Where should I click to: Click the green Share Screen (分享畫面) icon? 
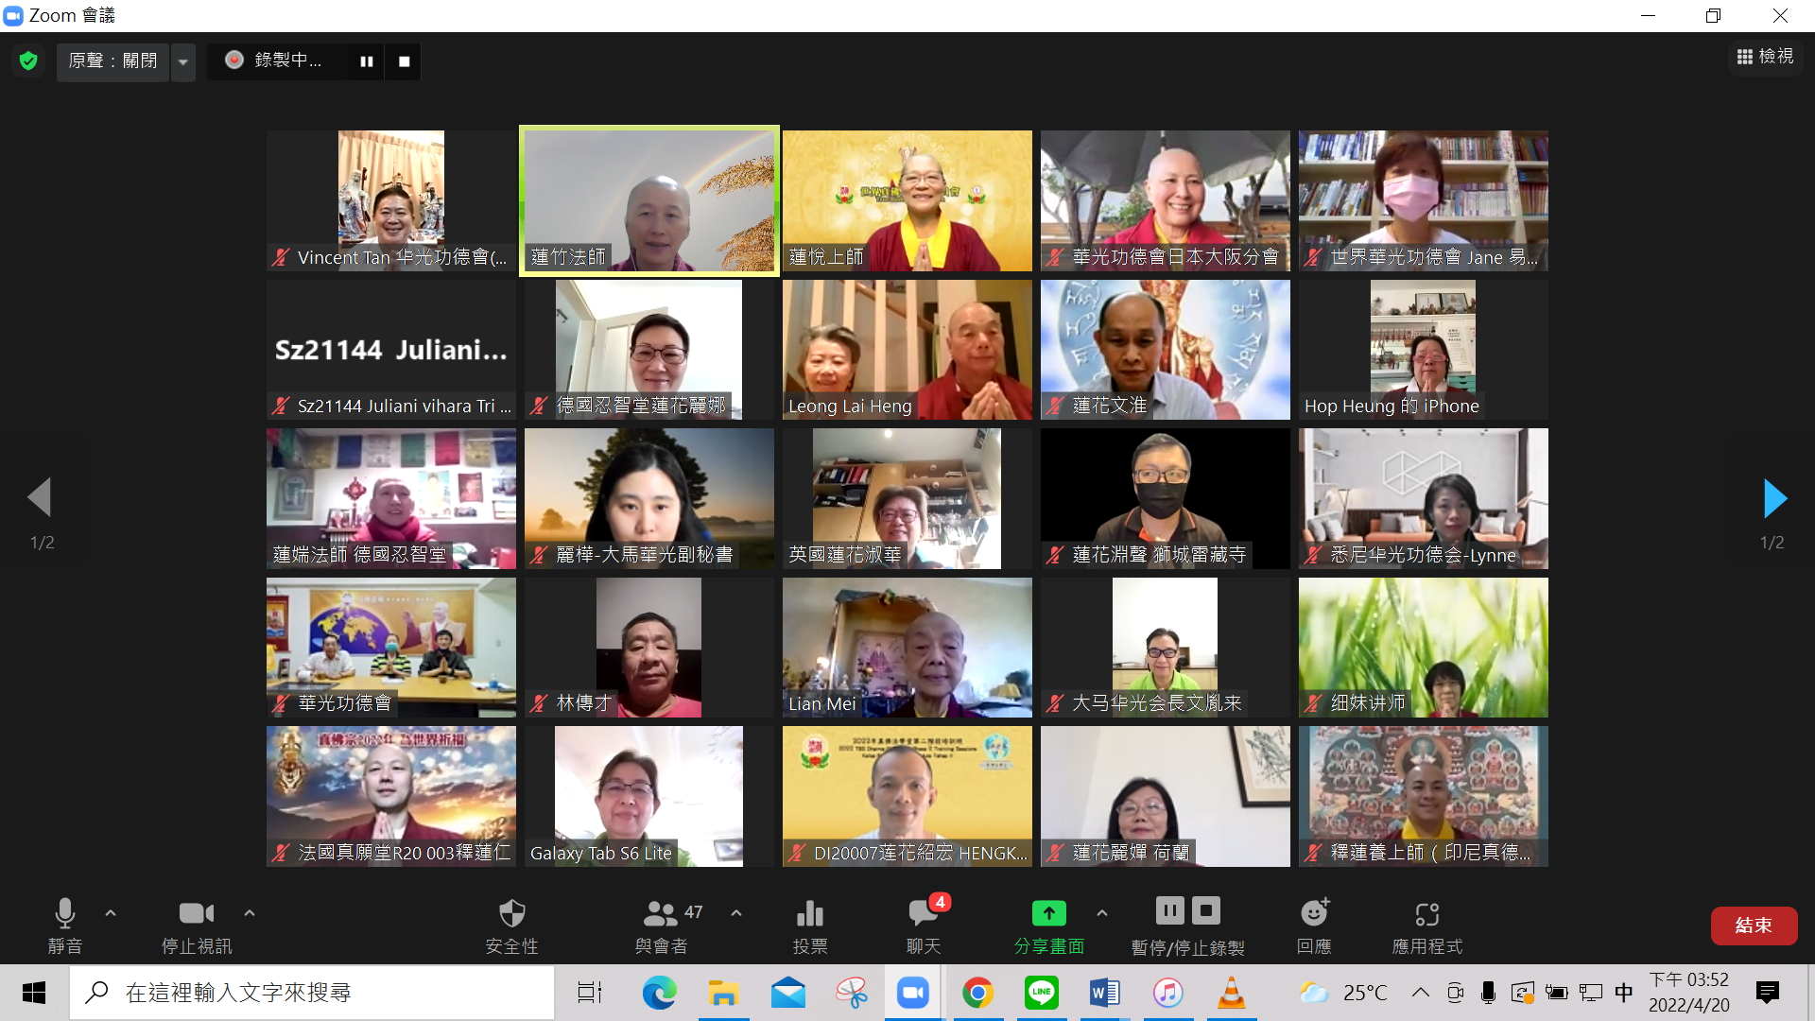pyautogui.click(x=1048, y=914)
